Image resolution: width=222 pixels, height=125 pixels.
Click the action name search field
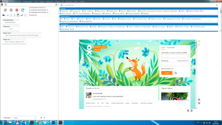137,5
